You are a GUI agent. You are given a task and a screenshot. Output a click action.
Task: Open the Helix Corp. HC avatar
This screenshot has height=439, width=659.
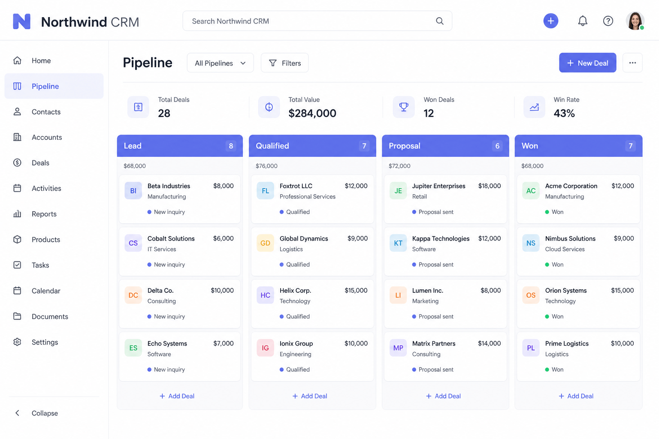coord(266,295)
